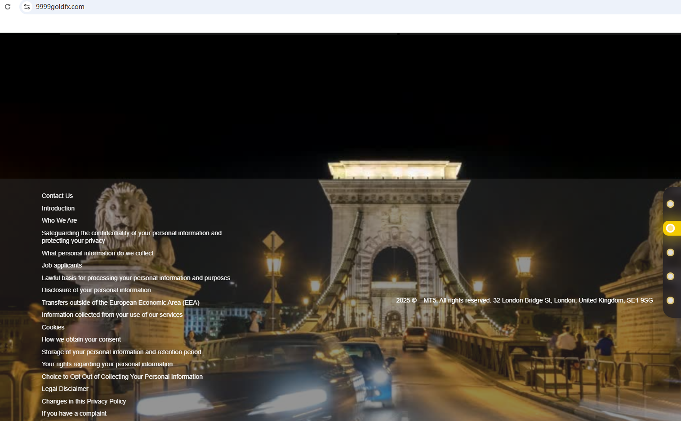This screenshot has height=421, width=681.
Task: Click What personal information do we collect
Action: tap(98, 253)
